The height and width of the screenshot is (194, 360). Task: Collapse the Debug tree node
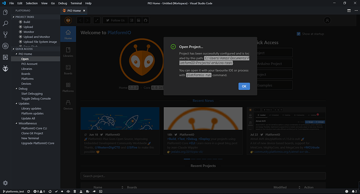click(16, 88)
